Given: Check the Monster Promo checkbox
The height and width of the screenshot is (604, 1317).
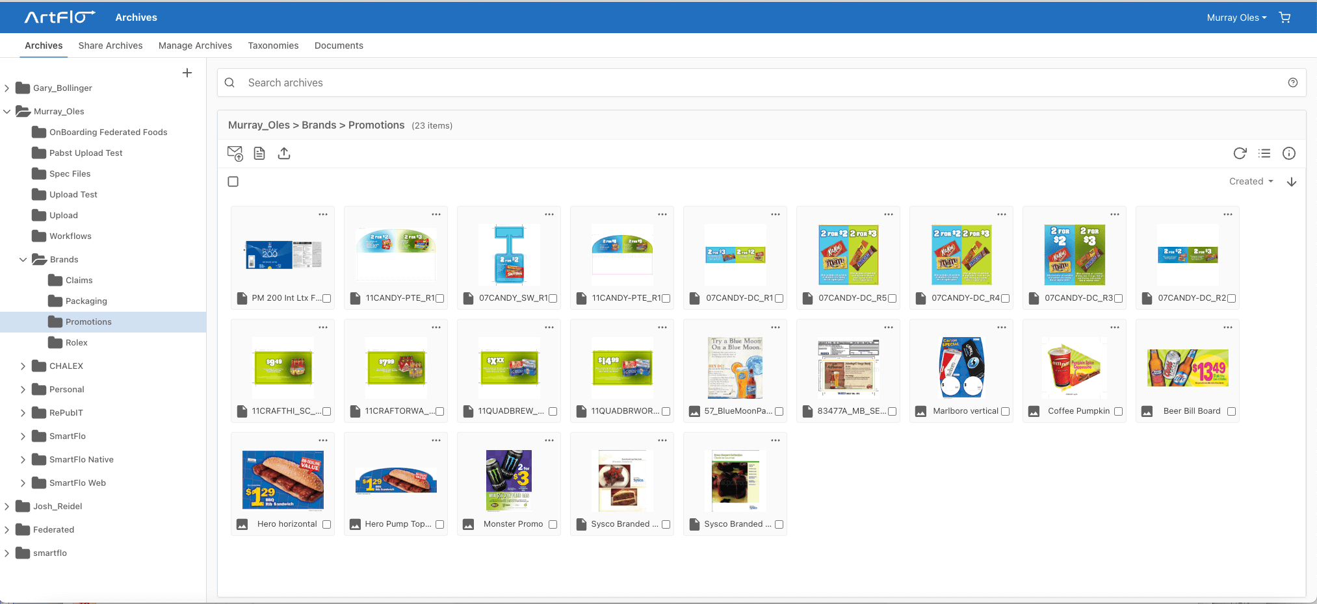Looking at the screenshot, I should click(x=553, y=525).
